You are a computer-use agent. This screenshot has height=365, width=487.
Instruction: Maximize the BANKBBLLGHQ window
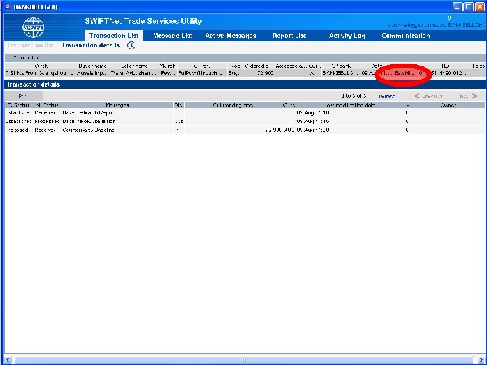pyautogui.click(x=469, y=7)
